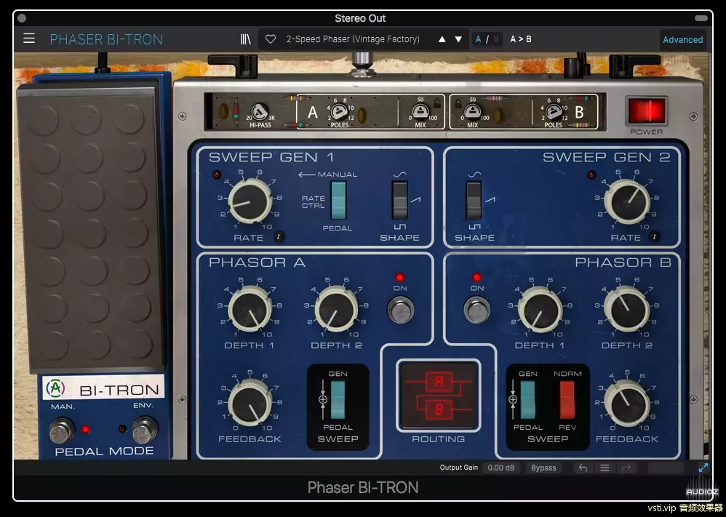
Task: Click the expression pedal treadle
Action: pos(90,227)
